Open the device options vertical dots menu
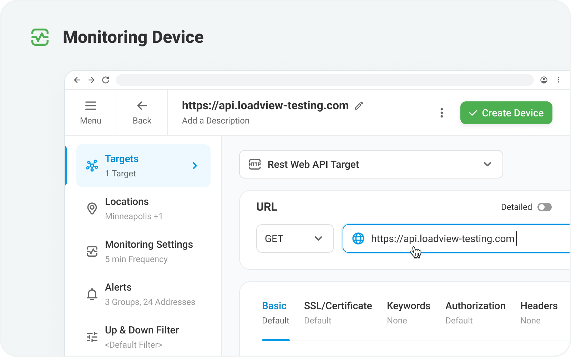 [x=442, y=113]
